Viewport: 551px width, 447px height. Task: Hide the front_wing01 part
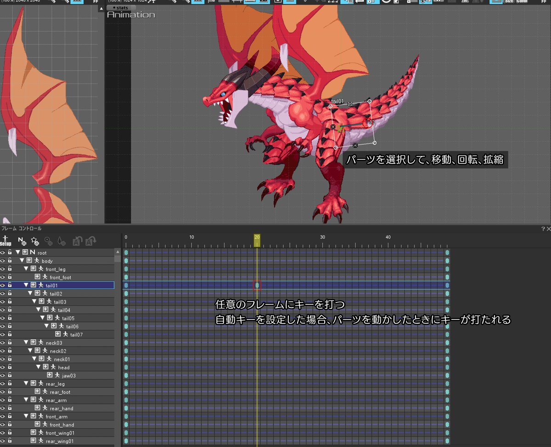tap(3, 433)
